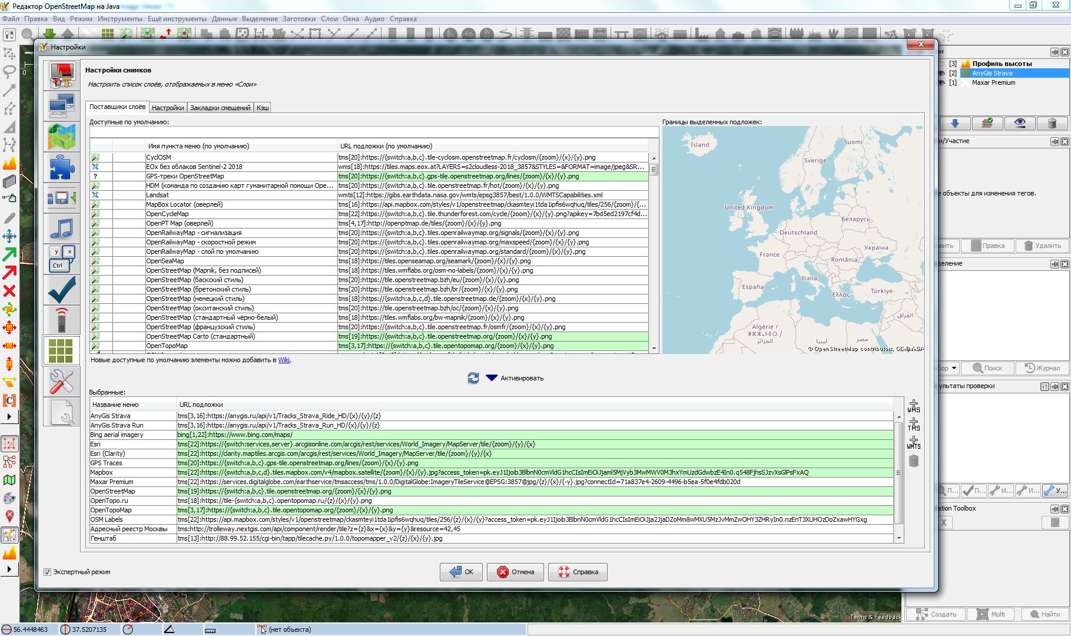This screenshot has height=636, width=1071.
Task: Click up arrow of selected imagery scrollbar
Action: coord(899,417)
